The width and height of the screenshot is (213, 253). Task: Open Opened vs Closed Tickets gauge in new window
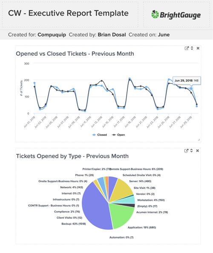[187, 48]
